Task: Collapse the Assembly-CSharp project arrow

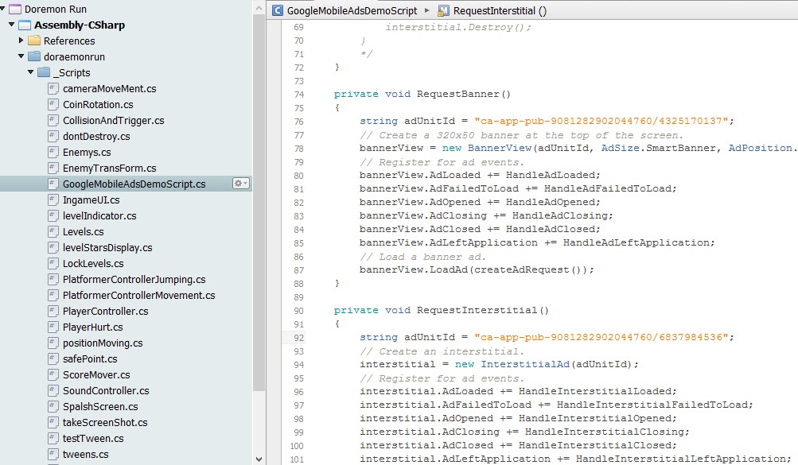Action: click(x=13, y=25)
